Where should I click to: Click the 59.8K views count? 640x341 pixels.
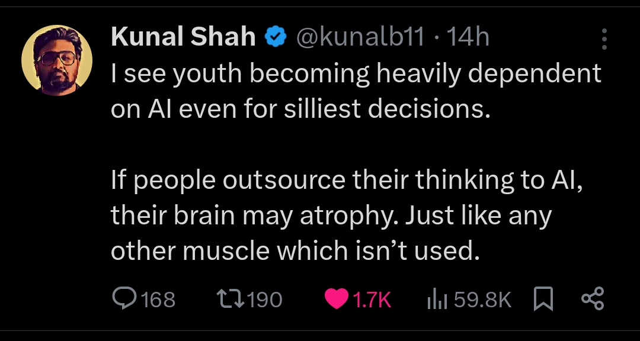click(482, 300)
